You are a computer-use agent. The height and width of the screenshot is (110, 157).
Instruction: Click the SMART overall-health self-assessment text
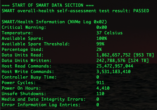tap(49, 11)
